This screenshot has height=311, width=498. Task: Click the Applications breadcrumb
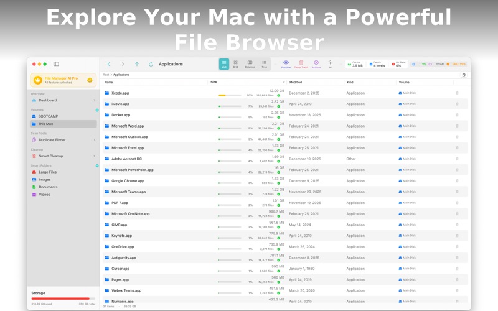coord(121,75)
